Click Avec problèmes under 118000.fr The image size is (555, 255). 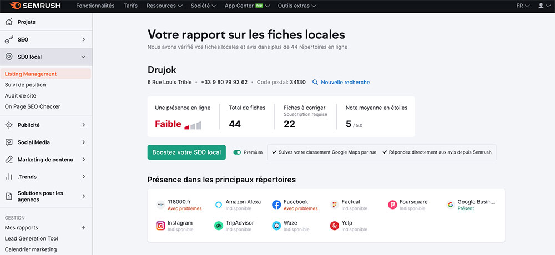pos(185,208)
